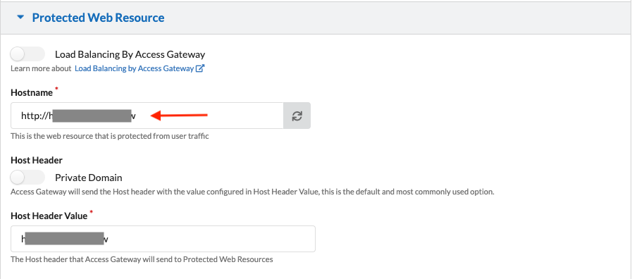Click the Hostname field label
Viewport: 632px width, 279px height.
(32, 92)
